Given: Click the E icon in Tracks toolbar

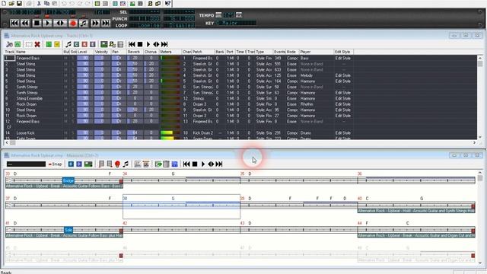Looking at the screenshot, I should coord(93,44).
